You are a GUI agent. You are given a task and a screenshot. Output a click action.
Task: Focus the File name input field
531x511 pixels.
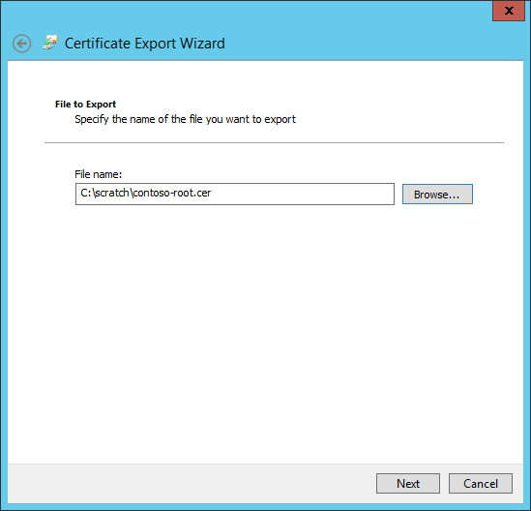click(235, 195)
